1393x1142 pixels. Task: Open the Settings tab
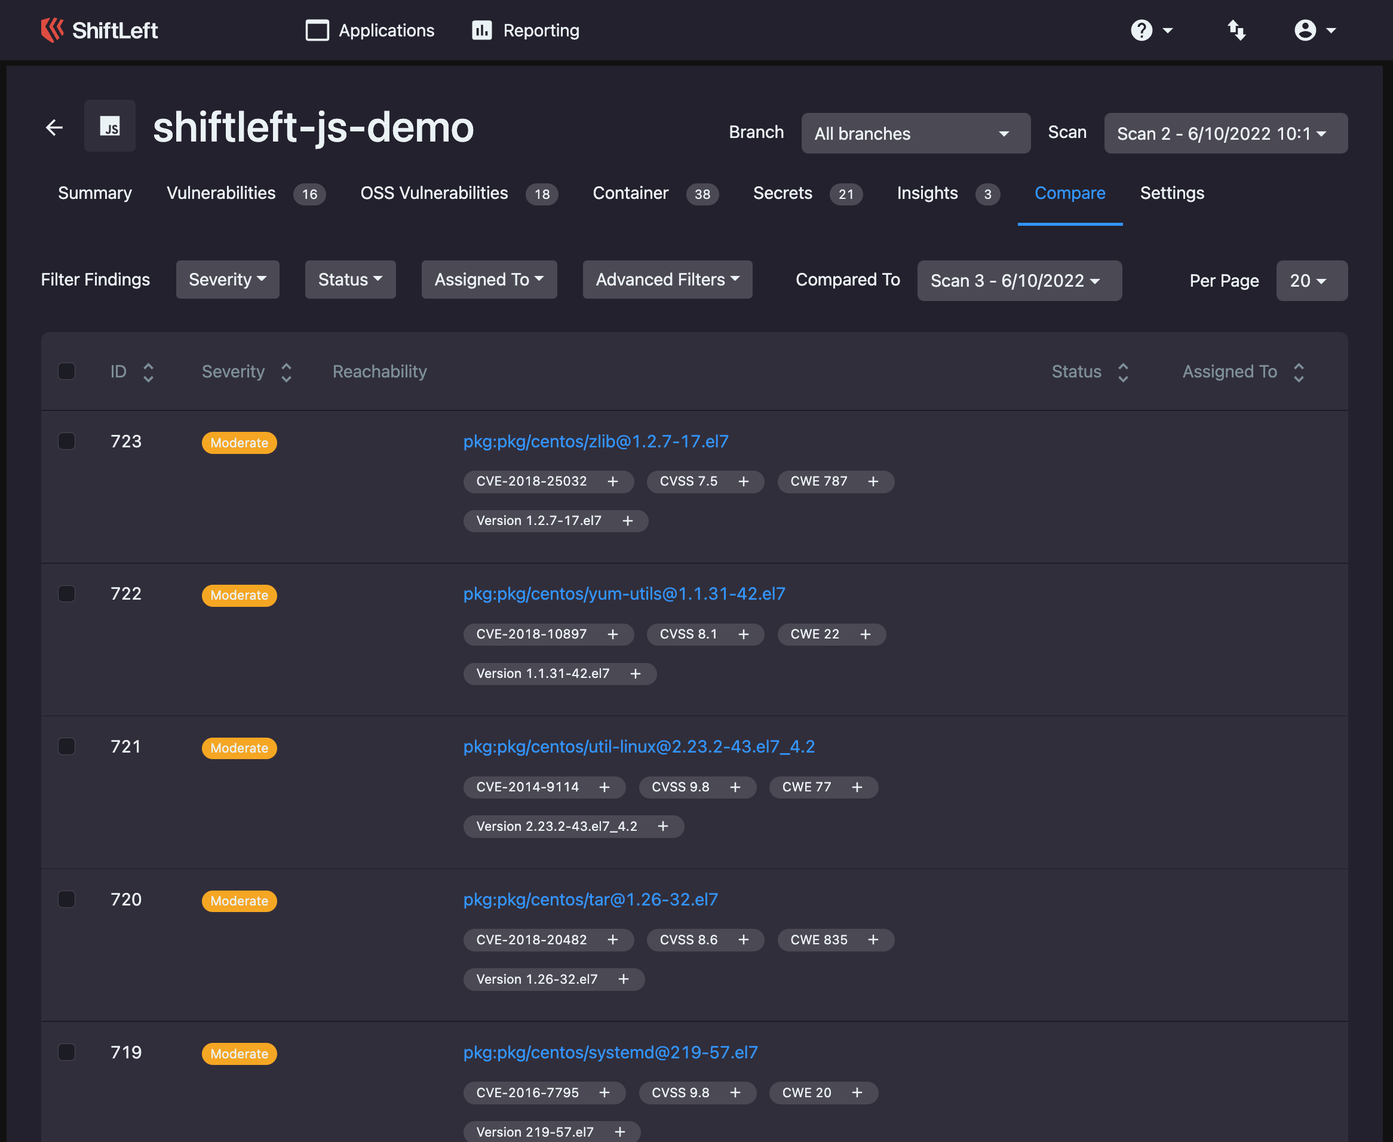click(x=1172, y=193)
